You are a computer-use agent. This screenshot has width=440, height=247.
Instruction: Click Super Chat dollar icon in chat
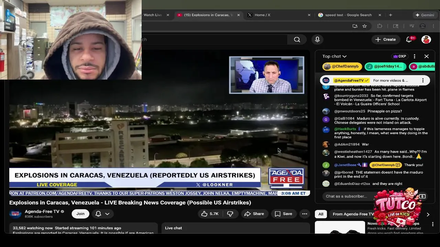pos(422,196)
